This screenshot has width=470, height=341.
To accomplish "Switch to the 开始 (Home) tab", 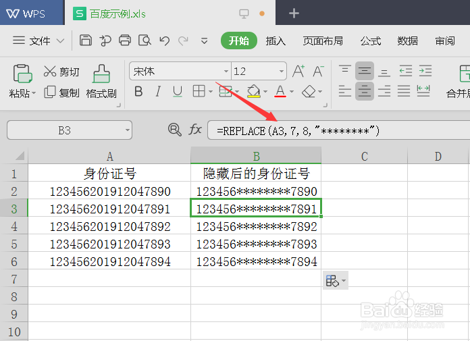I will tap(239, 41).
